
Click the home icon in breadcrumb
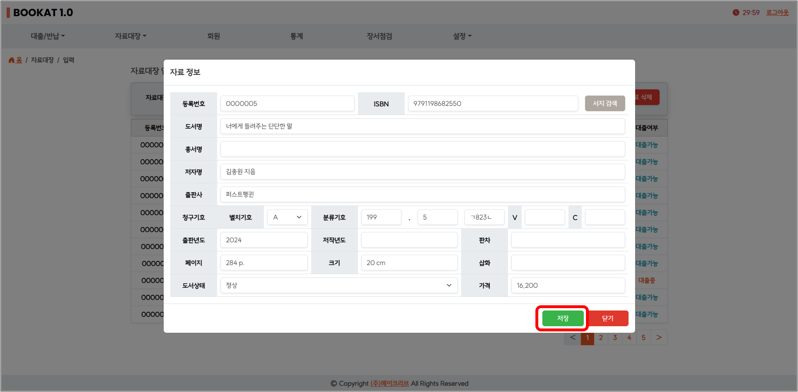(12, 60)
